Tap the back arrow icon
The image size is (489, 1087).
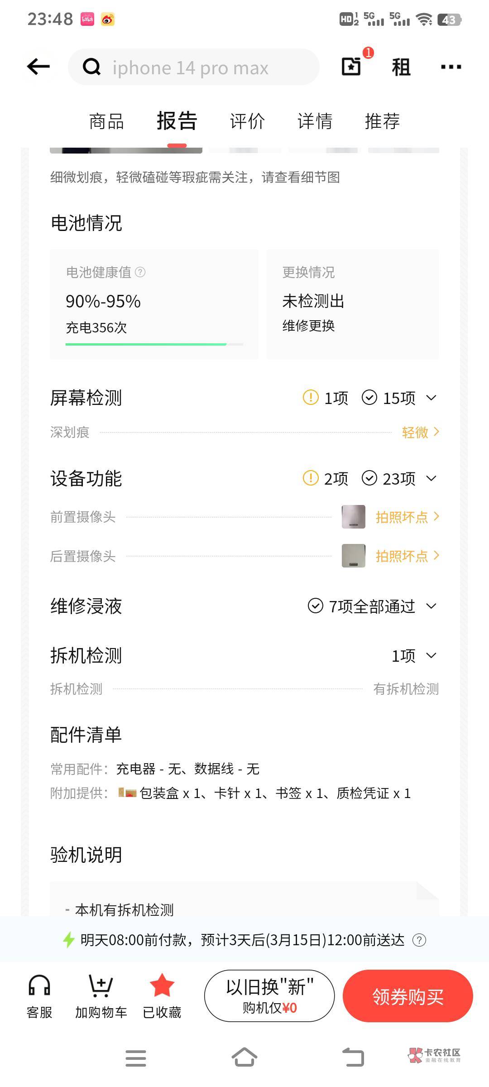(38, 67)
